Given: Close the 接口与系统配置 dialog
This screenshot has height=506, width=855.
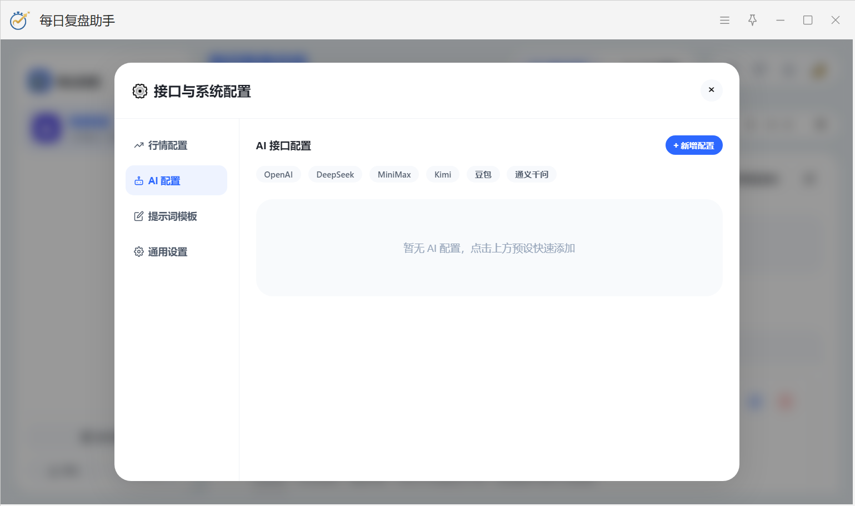Looking at the screenshot, I should [x=711, y=90].
